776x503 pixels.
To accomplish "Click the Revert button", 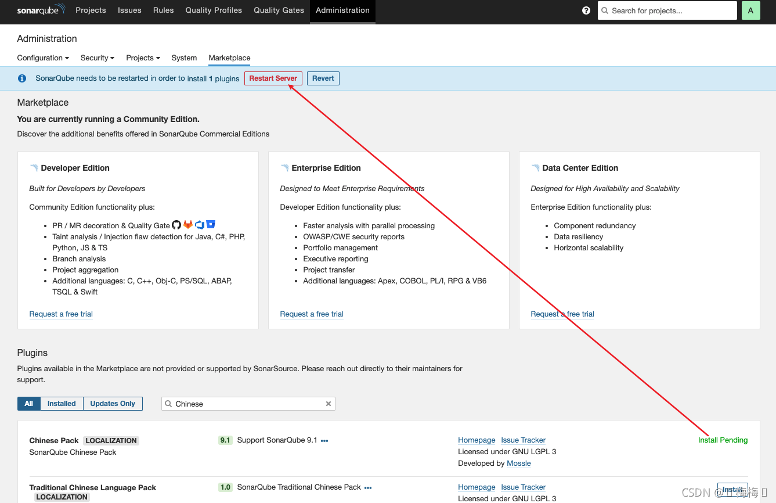I will [323, 78].
